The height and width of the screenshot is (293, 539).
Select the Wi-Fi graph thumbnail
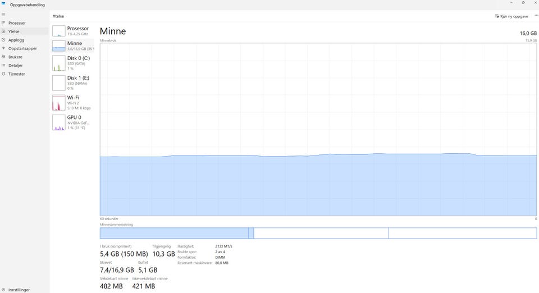click(x=59, y=103)
